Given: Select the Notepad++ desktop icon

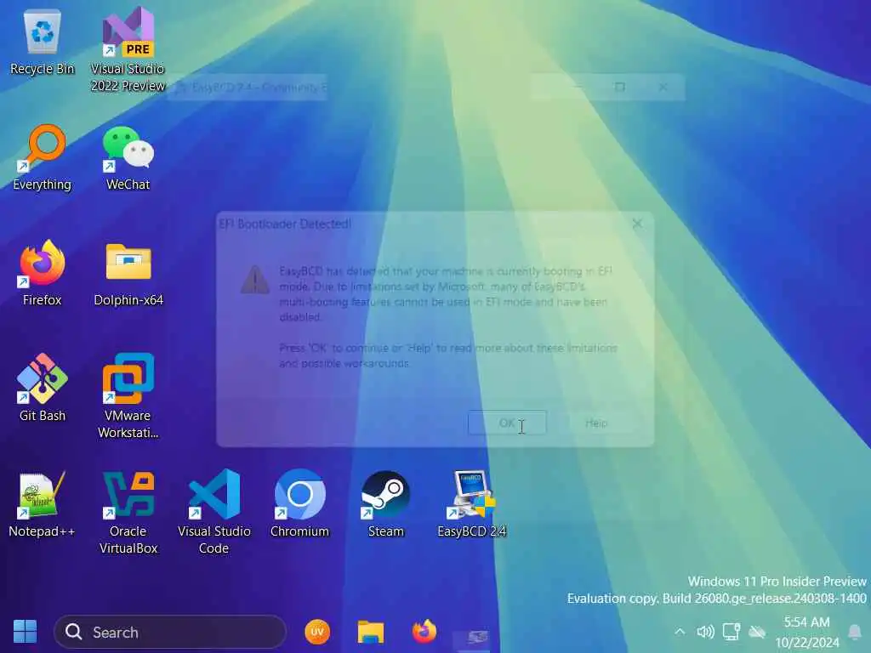Looking at the screenshot, I should coord(42,504).
